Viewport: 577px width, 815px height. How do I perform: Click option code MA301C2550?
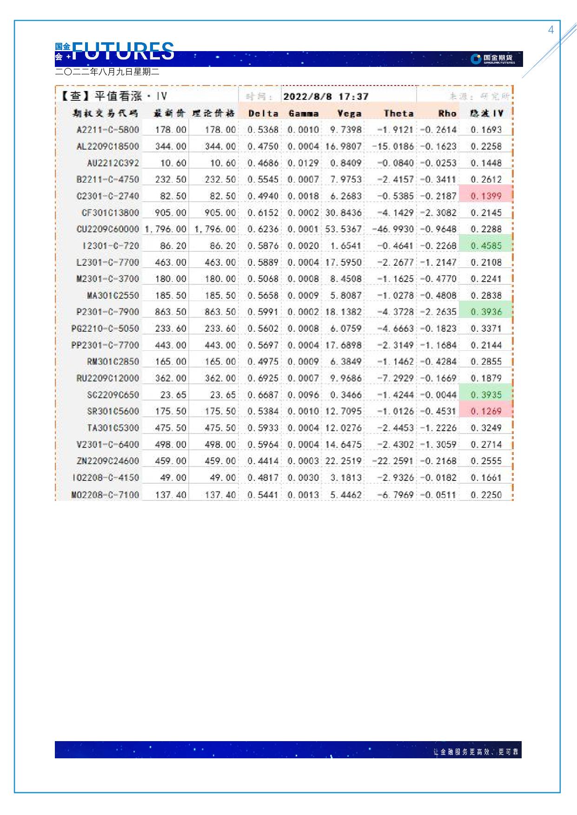pyautogui.click(x=113, y=296)
